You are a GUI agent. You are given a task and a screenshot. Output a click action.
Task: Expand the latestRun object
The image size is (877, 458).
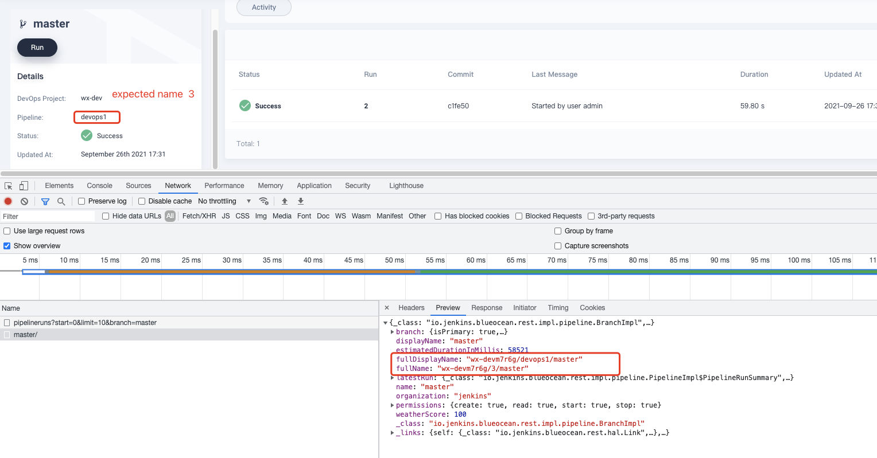point(393,377)
